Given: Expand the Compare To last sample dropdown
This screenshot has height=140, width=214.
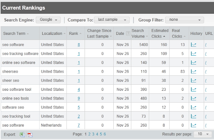Looking at the screenshot, I should [x=112, y=20].
